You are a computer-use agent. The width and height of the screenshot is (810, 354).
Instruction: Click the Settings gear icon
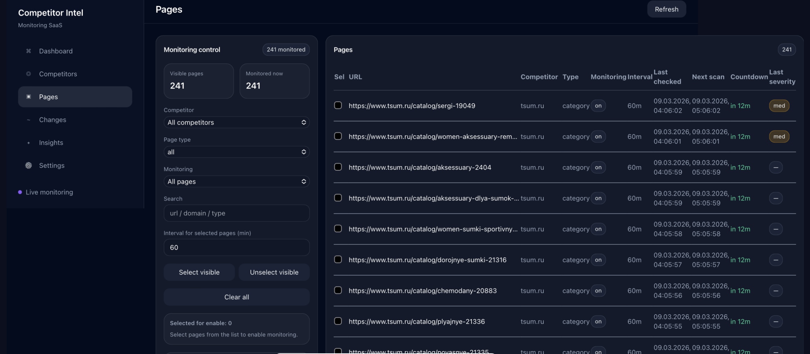29,166
